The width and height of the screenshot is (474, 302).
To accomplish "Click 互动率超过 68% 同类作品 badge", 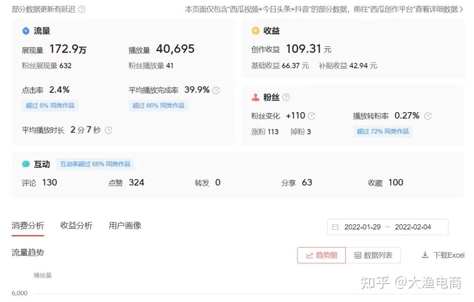I will pyautogui.click(x=95, y=164).
